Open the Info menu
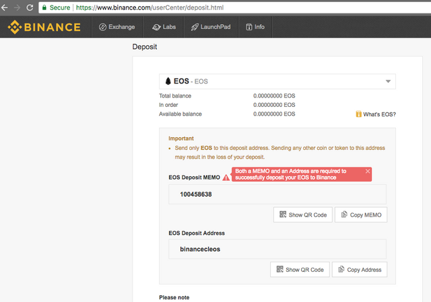Image resolution: width=431 pixels, height=302 pixels. coord(255,27)
